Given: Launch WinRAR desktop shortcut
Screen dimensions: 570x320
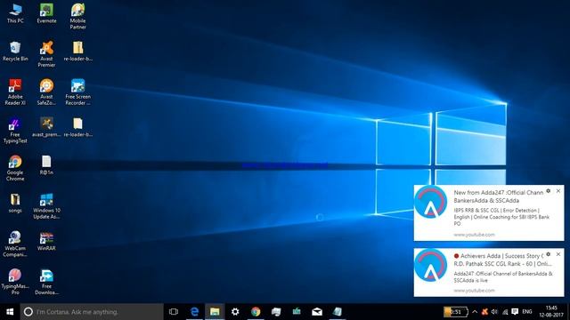Looking at the screenshot, I should point(46,241).
